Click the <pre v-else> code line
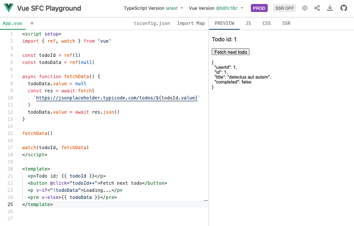Image resolution: width=354 pixels, height=226 pixels. tap(72, 197)
